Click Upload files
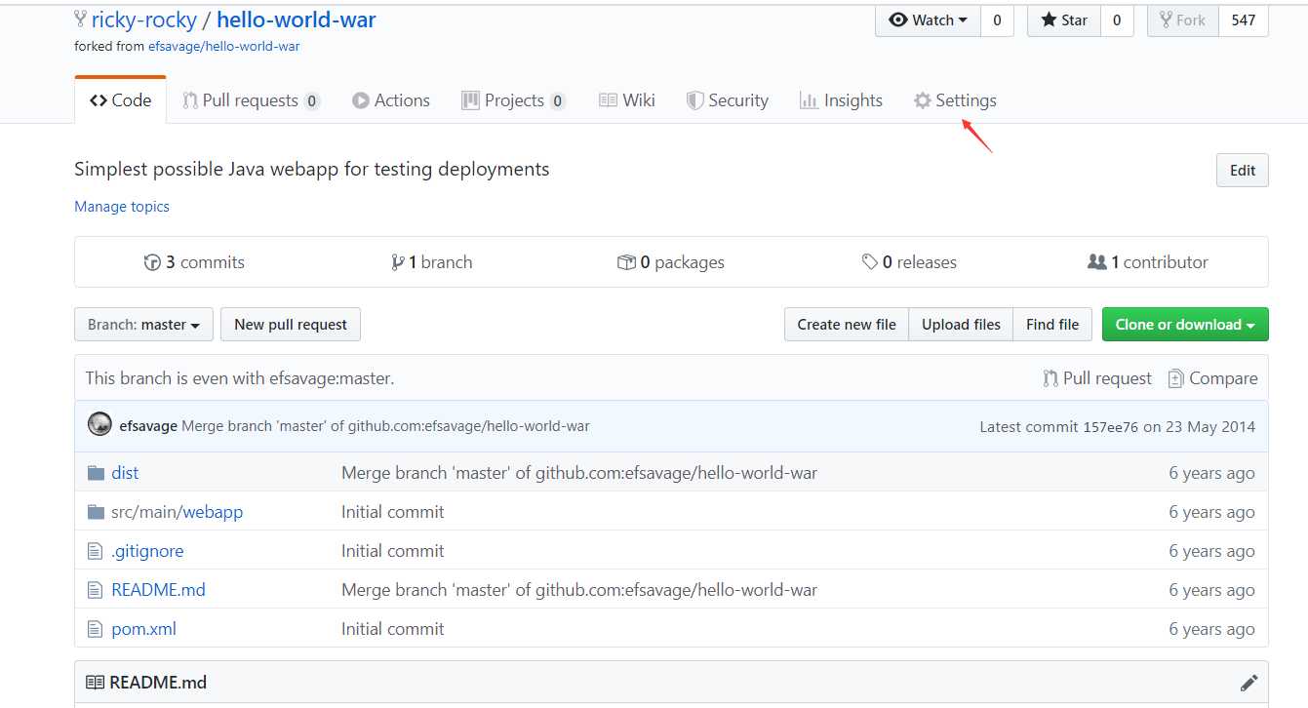Image resolution: width=1308 pixels, height=708 pixels. click(961, 325)
